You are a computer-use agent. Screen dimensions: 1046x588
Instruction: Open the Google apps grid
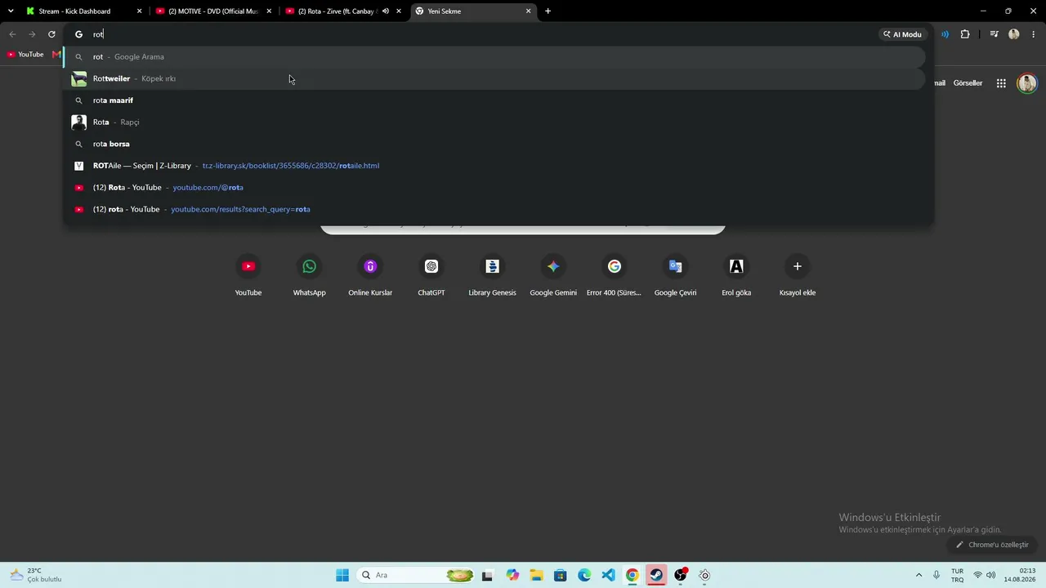(x=1001, y=83)
